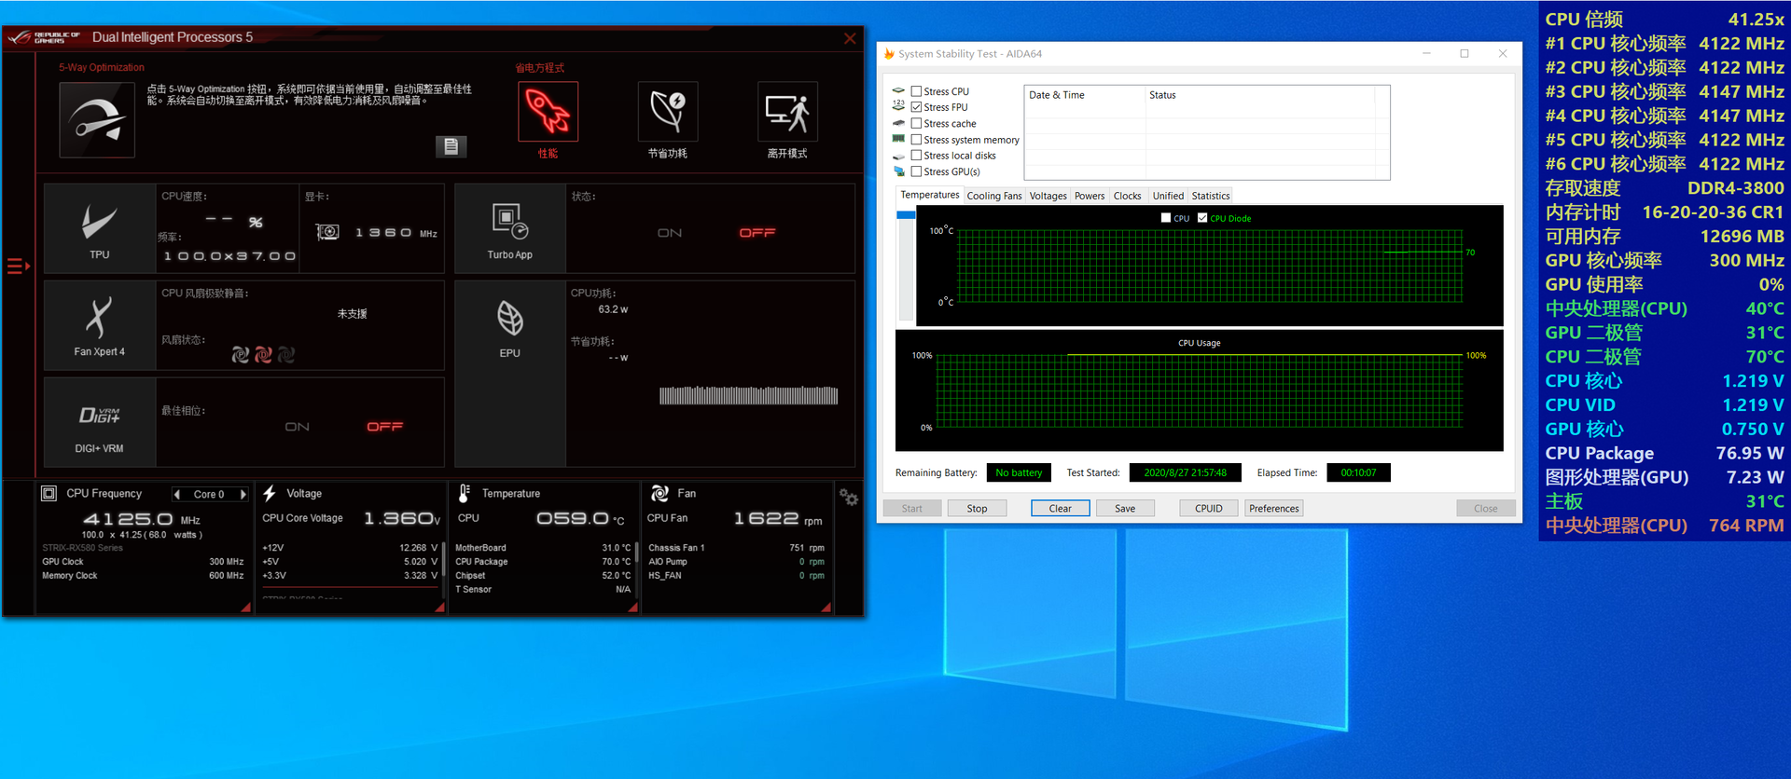The height and width of the screenshot is (779, 1791).
Task: Toggle the CPU graph legend checkbox
Action: tap(1166, 218)
